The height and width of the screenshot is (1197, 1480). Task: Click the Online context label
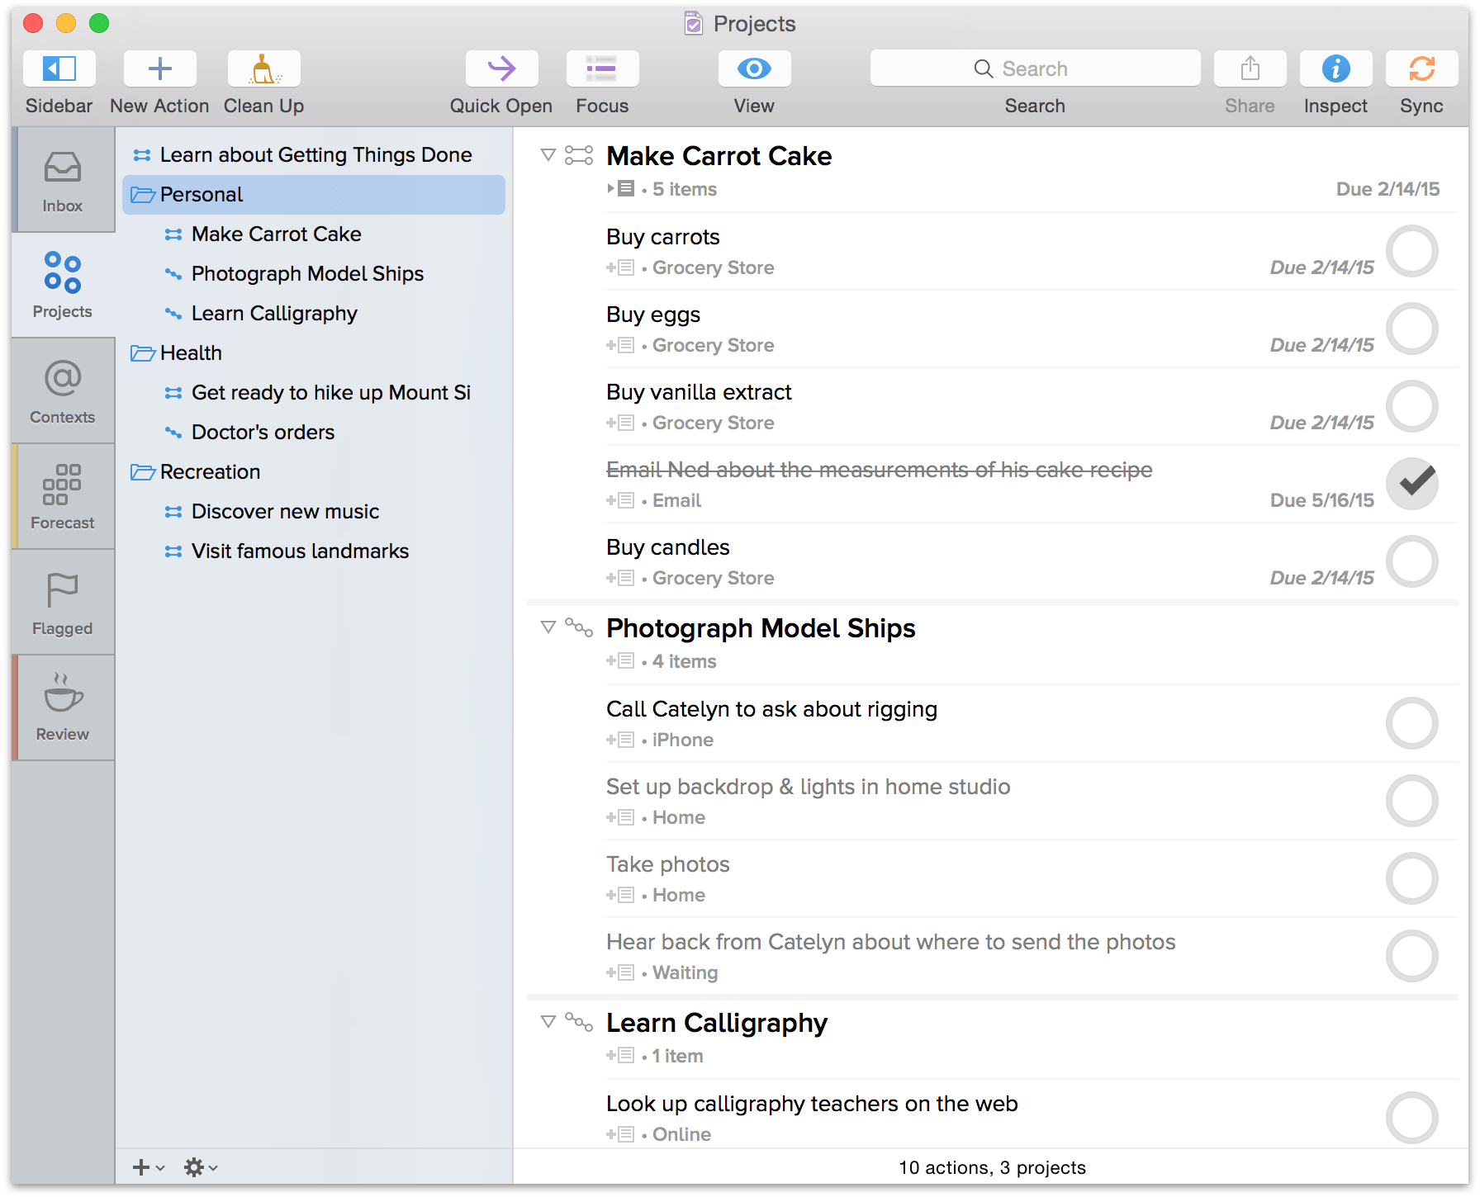click(681, 1134)
